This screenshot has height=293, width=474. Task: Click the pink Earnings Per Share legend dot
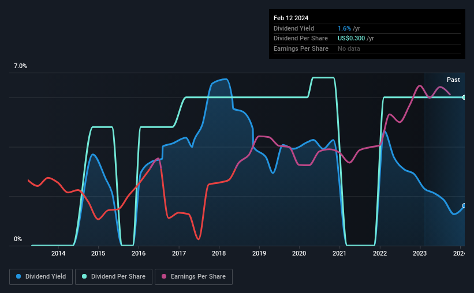tap(164, 276)
